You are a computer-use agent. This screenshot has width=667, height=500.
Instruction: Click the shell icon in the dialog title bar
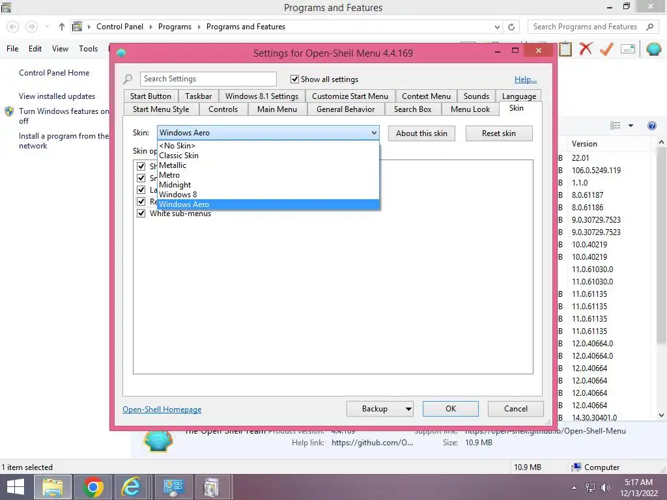click(x=121, y=53)
